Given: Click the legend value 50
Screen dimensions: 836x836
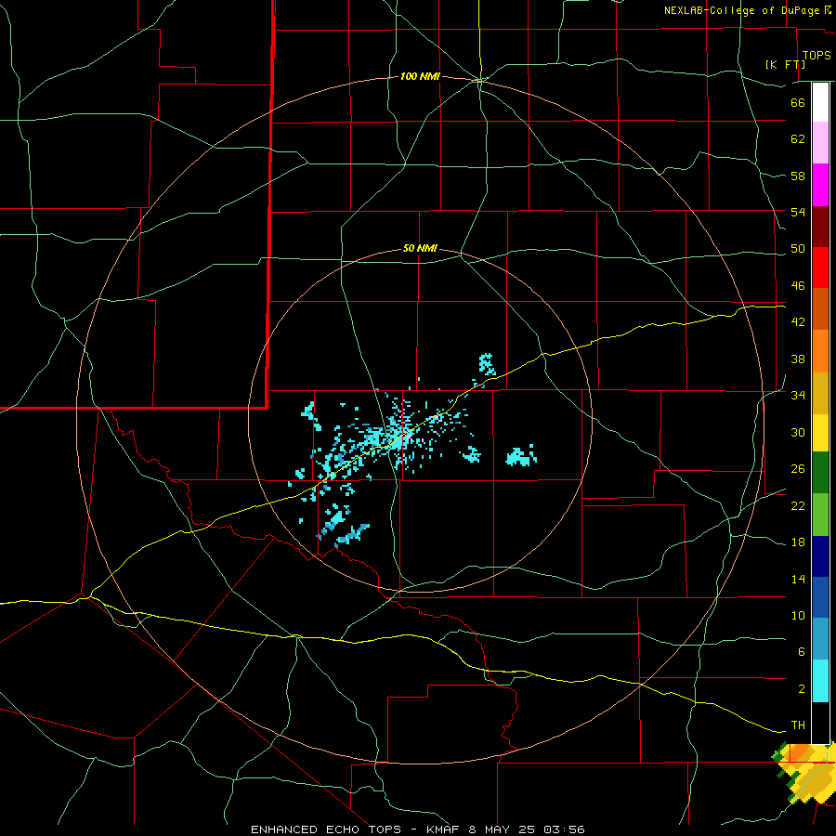Looking at the screenshot, I should (x=798, y=249).
